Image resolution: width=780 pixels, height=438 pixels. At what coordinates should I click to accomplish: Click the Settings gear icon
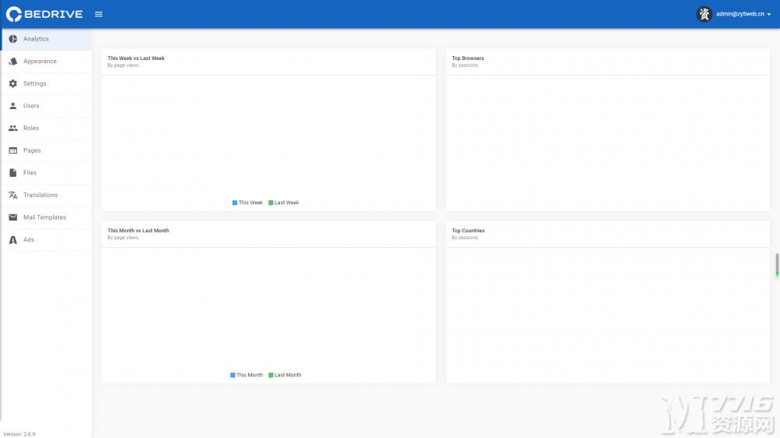(x=13, y=83)
